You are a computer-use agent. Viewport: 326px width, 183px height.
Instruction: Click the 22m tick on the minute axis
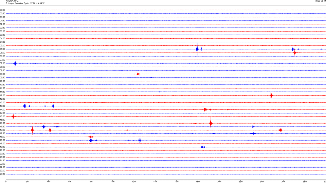click(x=240, y=182)
